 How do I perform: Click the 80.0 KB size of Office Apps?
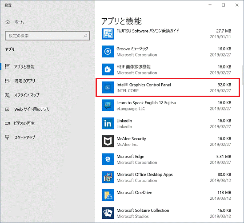(x=224, y=174)
